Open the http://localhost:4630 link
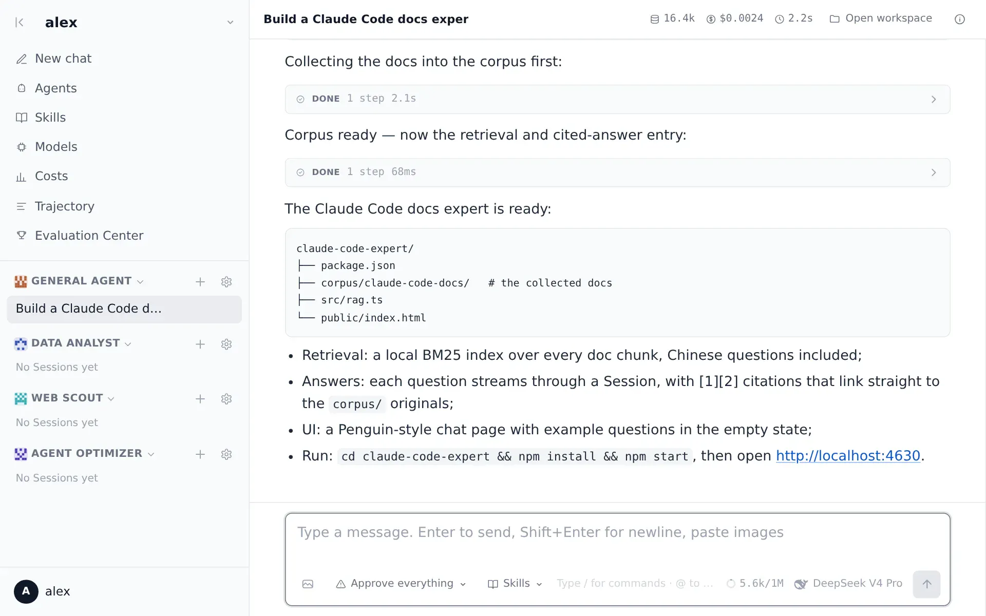Viewport: 986px width, 616px height. [848, 456]
